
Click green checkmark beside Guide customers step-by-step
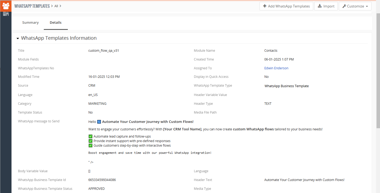click(90, 146)
